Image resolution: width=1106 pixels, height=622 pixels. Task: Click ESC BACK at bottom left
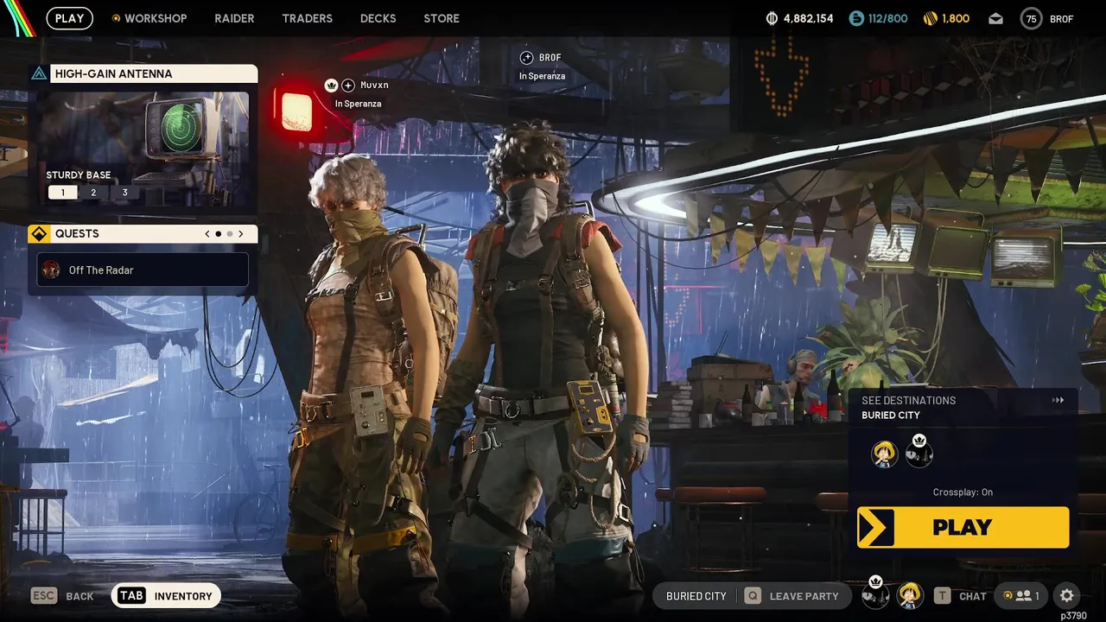coord(62,596)
